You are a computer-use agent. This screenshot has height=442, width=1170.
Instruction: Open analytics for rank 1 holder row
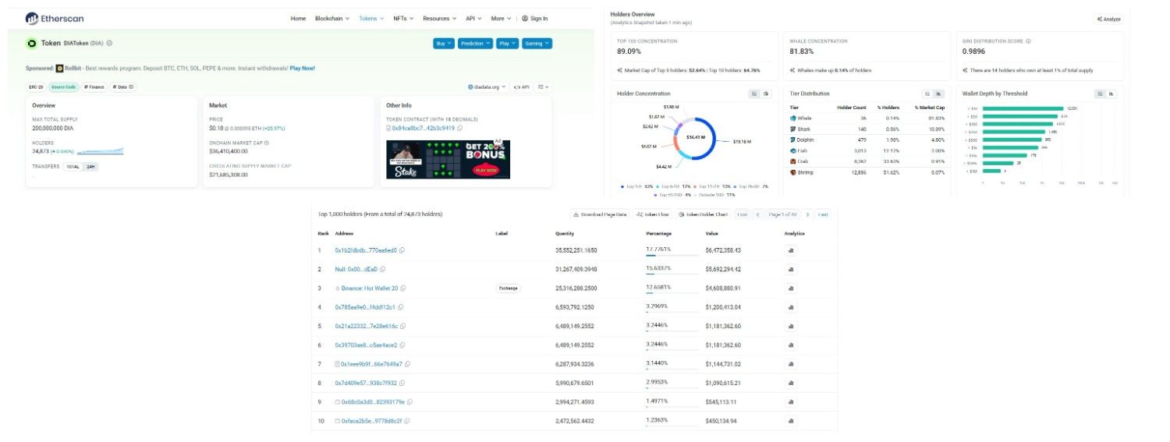click(791, 250)
